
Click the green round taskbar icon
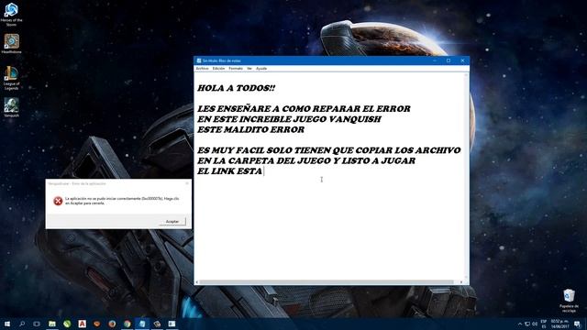[x=67, y=324]
